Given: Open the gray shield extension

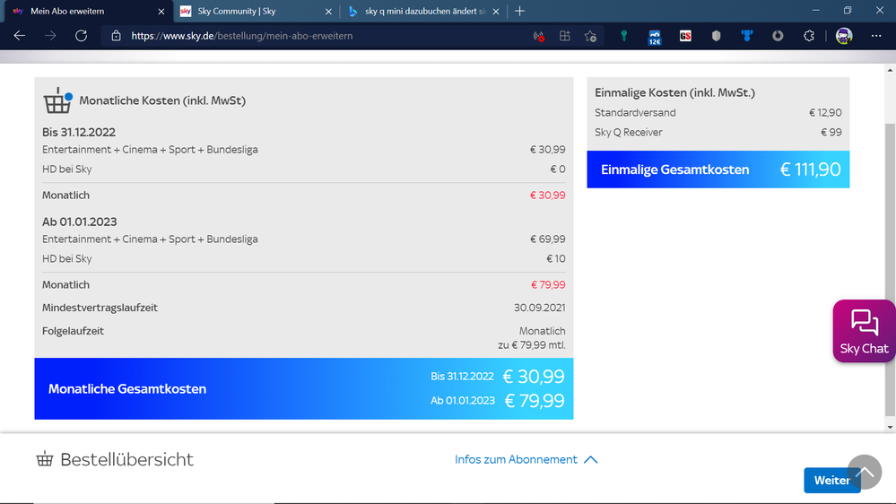Looking at the screenshot, I should (x=716, y=36).
